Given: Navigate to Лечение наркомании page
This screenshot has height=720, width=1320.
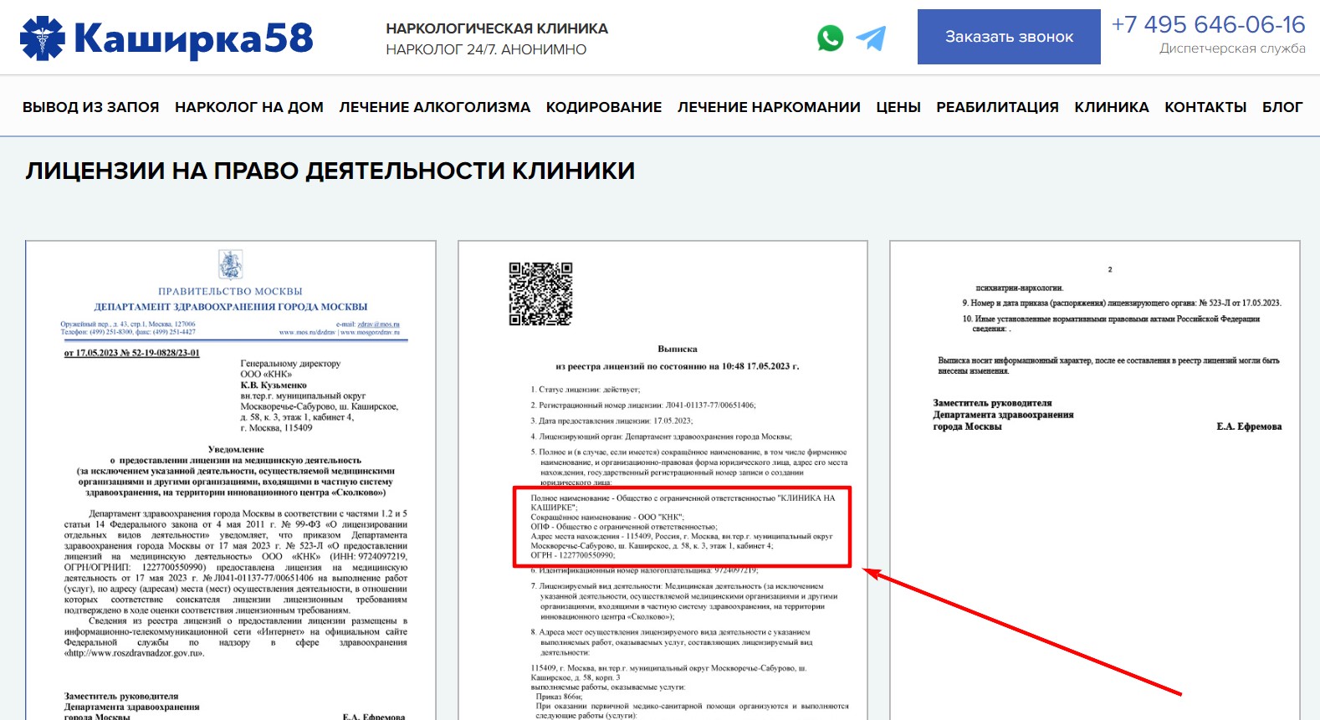Looking at the screenshot, I should 768,107.
